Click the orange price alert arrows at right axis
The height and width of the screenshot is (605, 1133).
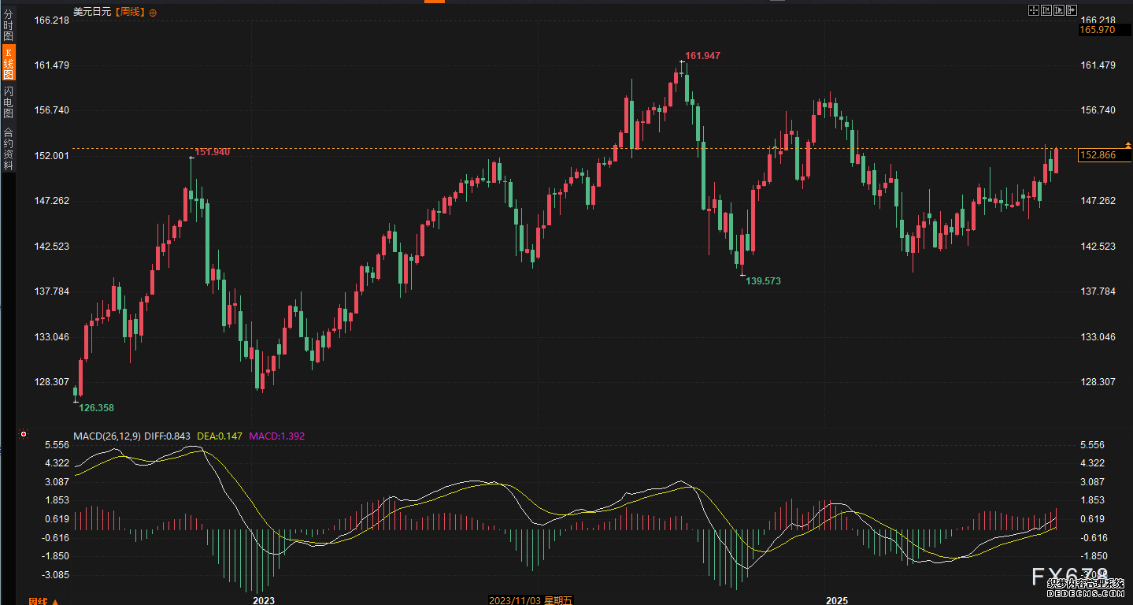(x=1127, y=146)
